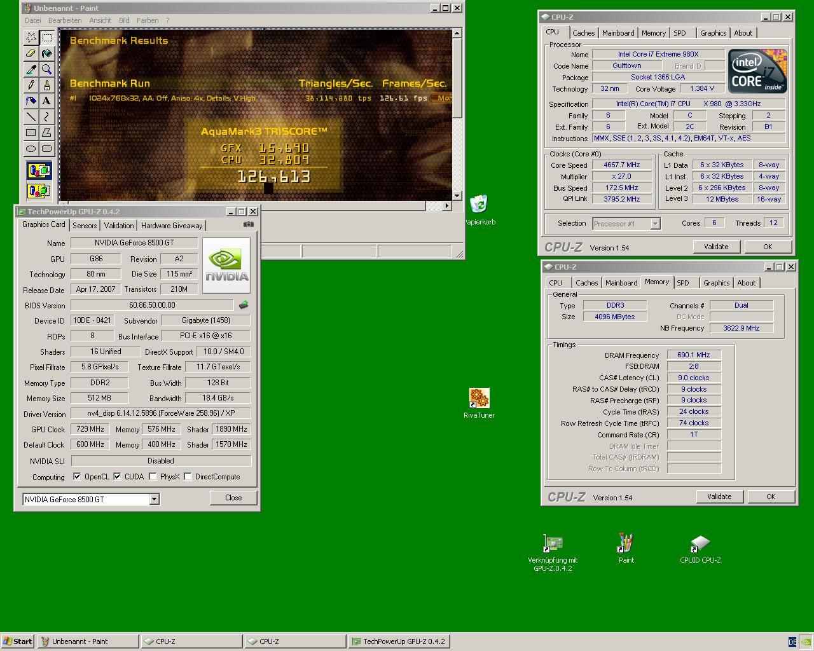The width and height of the screenshot is (814, 651).
Task: Toggle the DirectCompute checkbox in GPU-Z
Action: [188, 476]
